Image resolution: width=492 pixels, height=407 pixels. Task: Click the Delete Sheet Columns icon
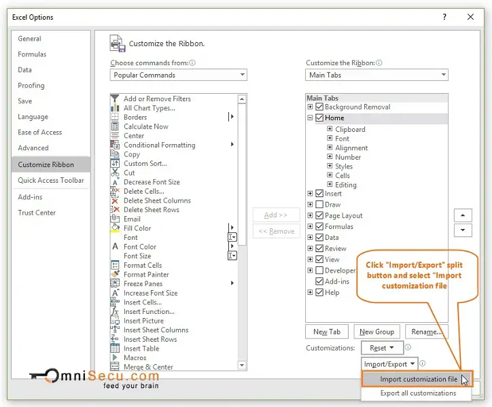[115, 200]
